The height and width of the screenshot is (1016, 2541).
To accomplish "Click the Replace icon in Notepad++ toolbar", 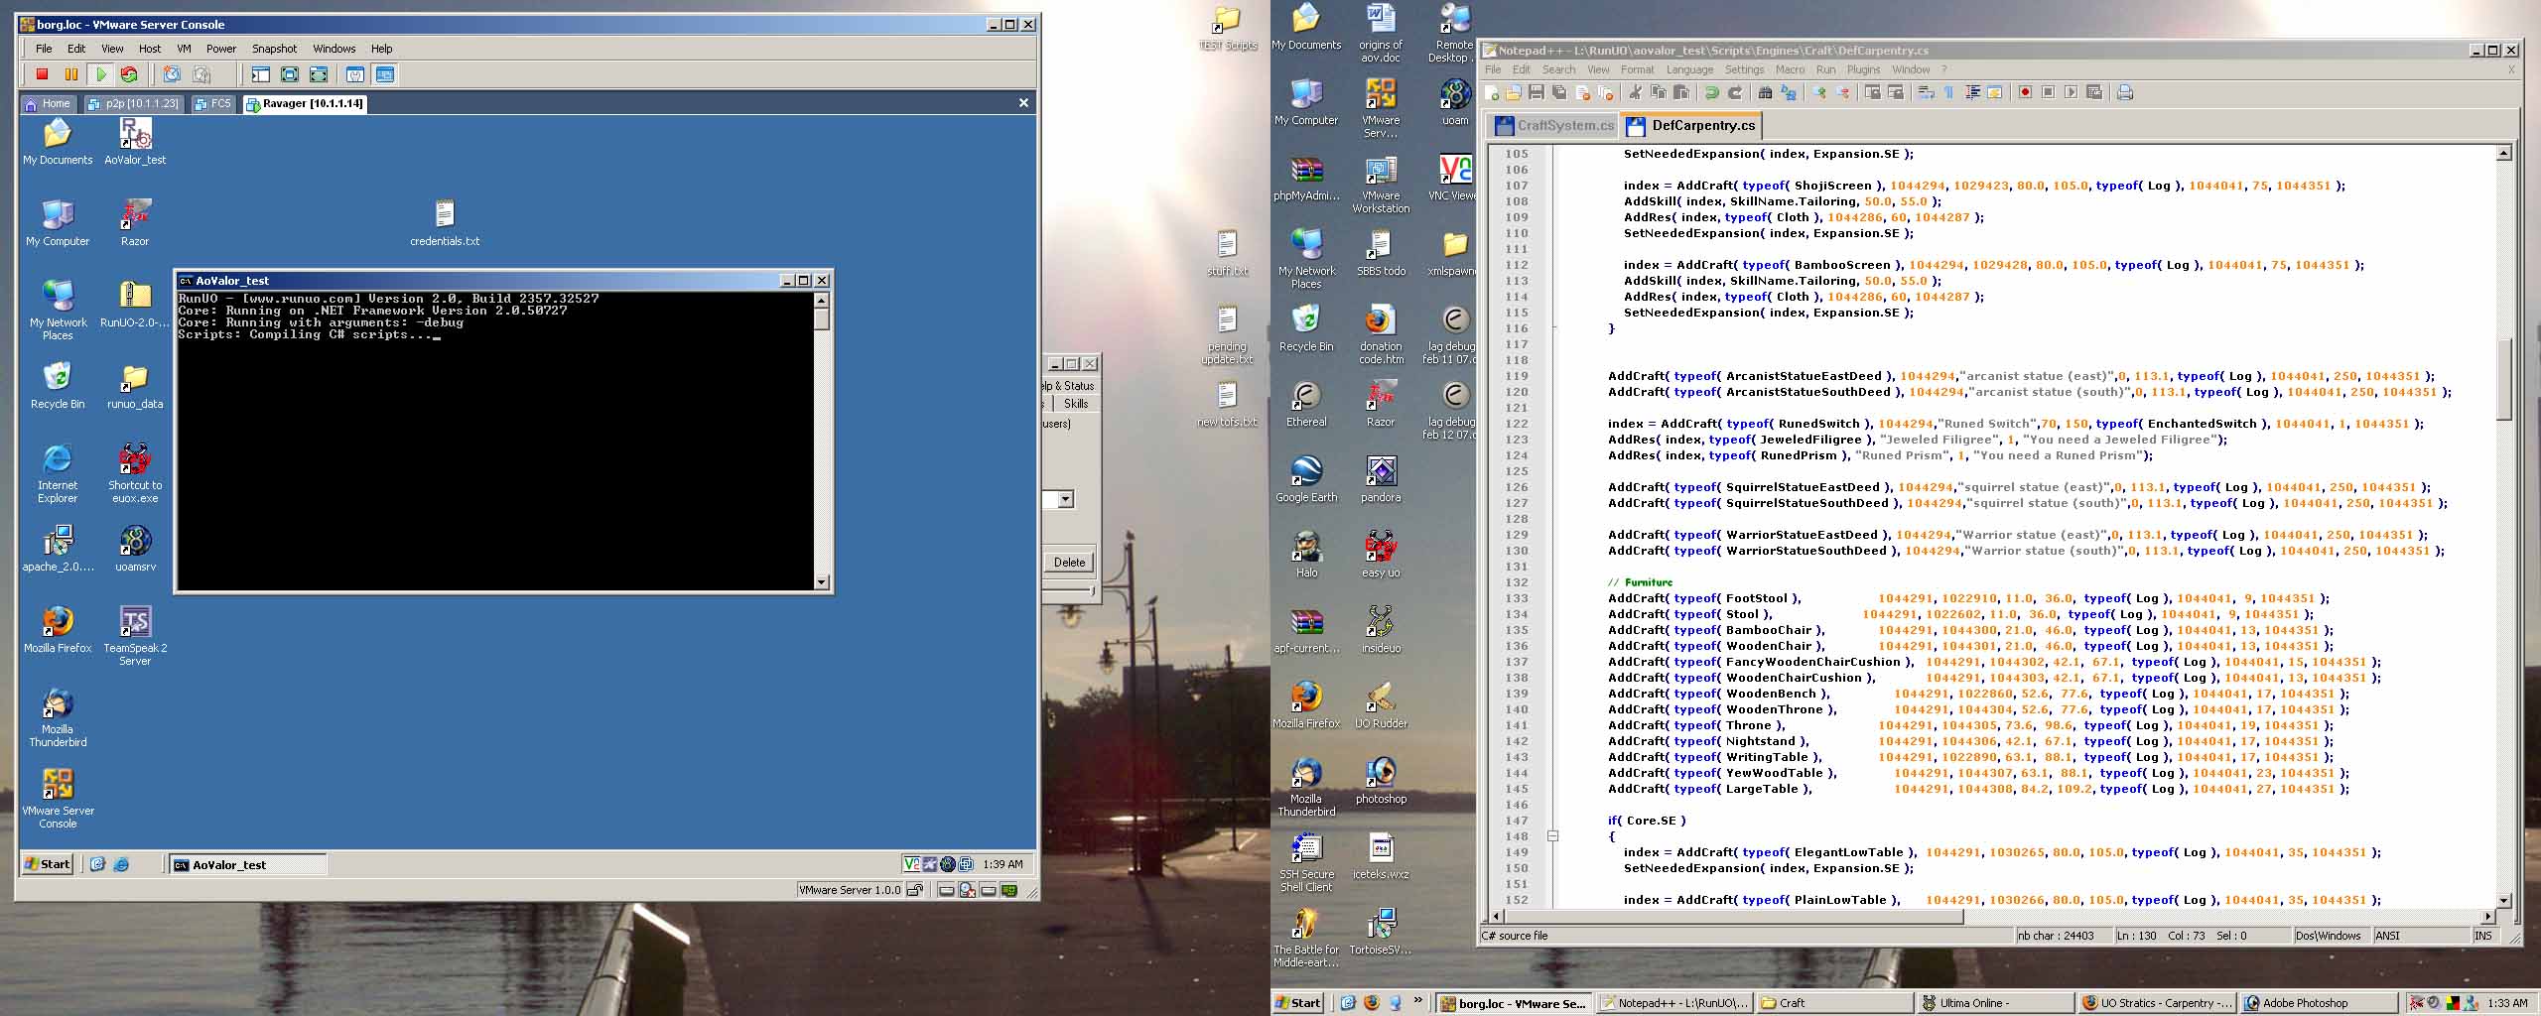I will pos(1789,92).
